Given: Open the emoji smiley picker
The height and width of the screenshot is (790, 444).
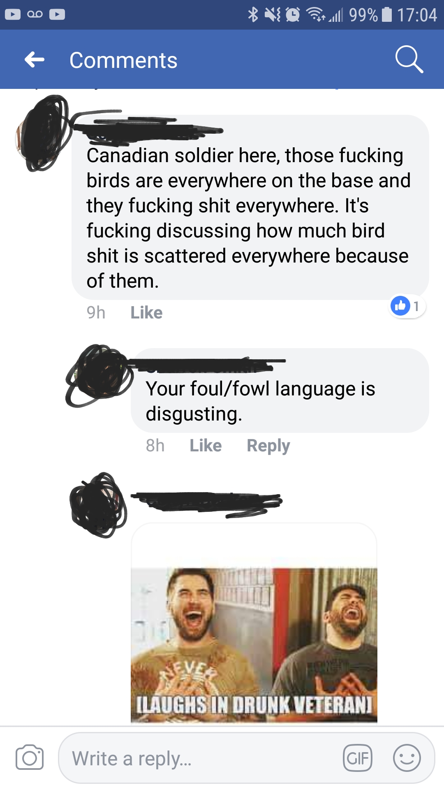Looking at the screenshot, I should coord(407,758).
